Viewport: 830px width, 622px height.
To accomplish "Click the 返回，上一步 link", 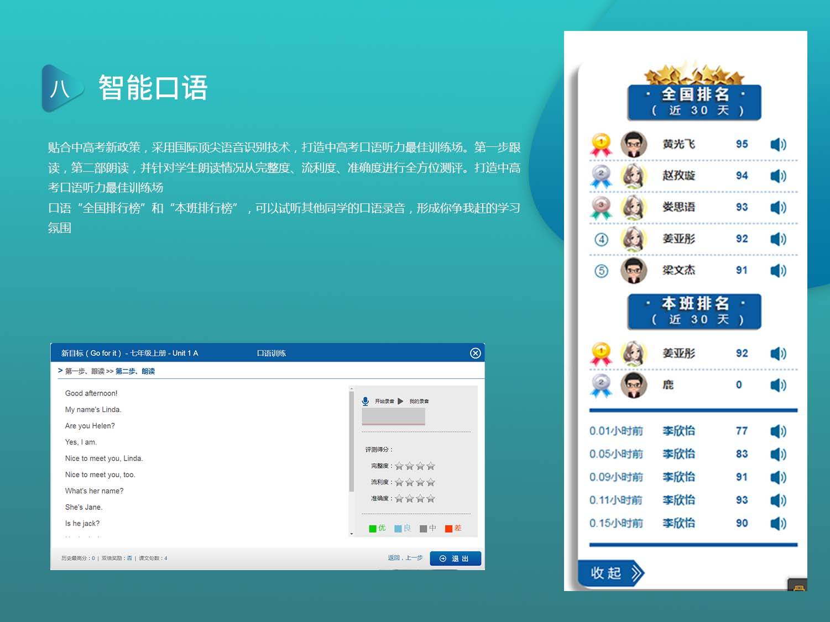I will pos(405,558).
